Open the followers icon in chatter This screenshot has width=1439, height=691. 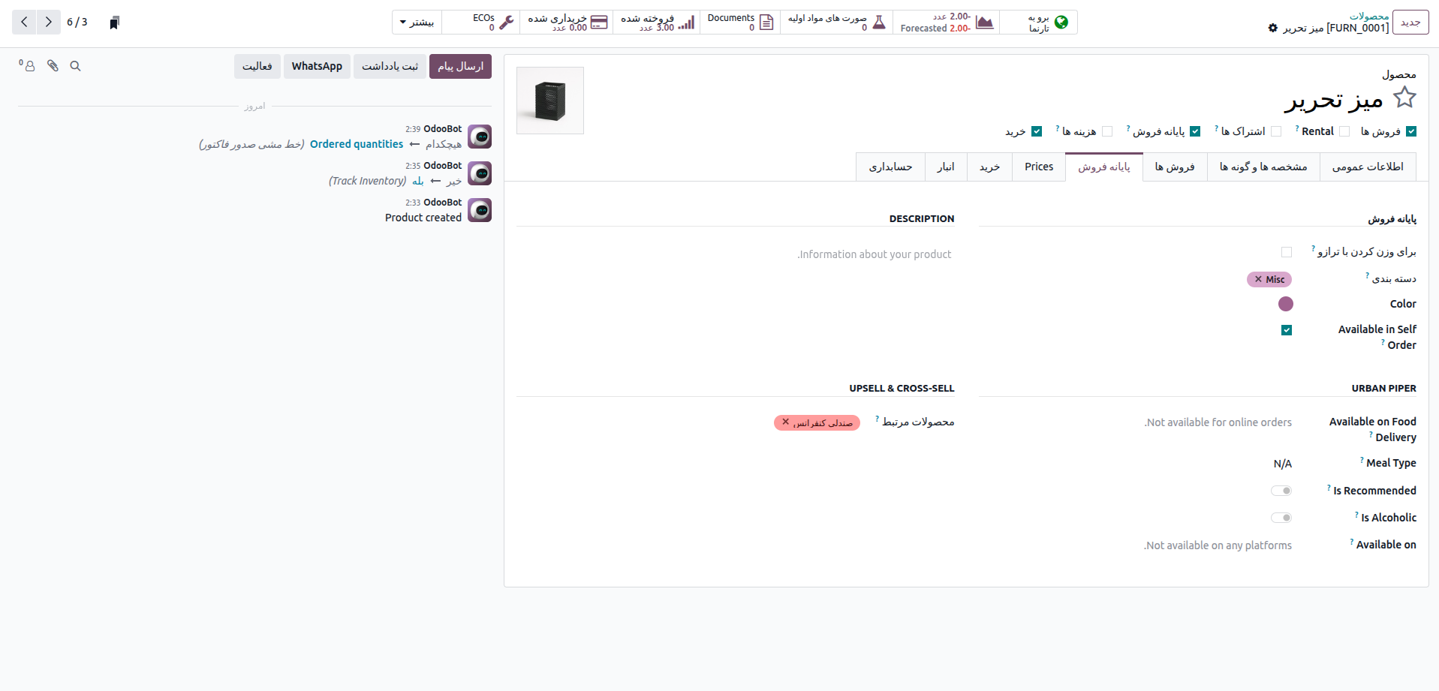tap(27, 66)
